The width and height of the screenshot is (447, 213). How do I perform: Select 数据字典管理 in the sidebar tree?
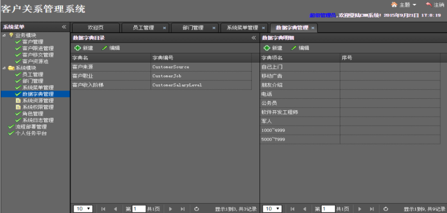tap(38, 94)
